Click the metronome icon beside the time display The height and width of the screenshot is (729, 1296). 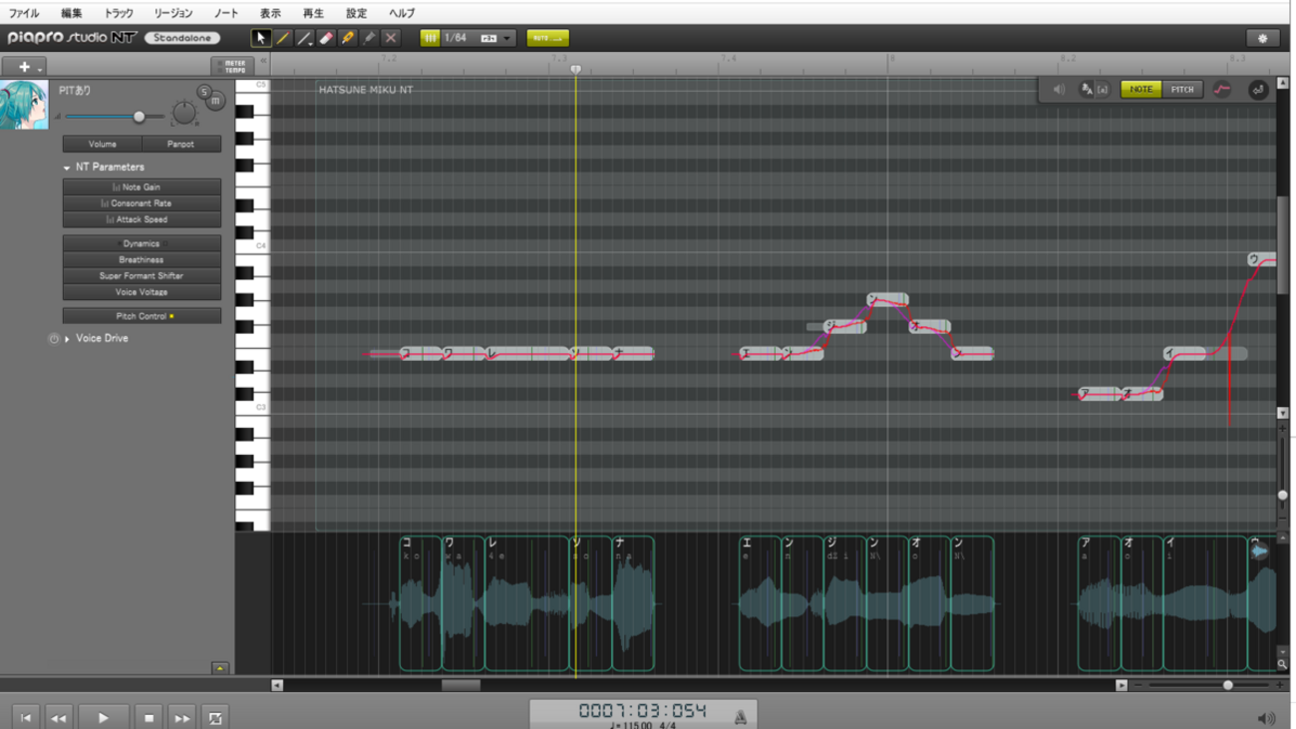tap(740, 715)
